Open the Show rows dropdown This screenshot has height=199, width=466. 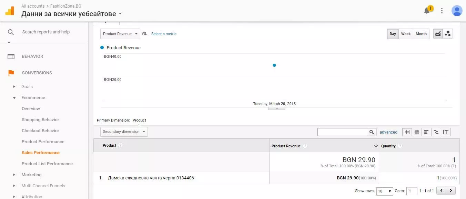click(385, 191)
